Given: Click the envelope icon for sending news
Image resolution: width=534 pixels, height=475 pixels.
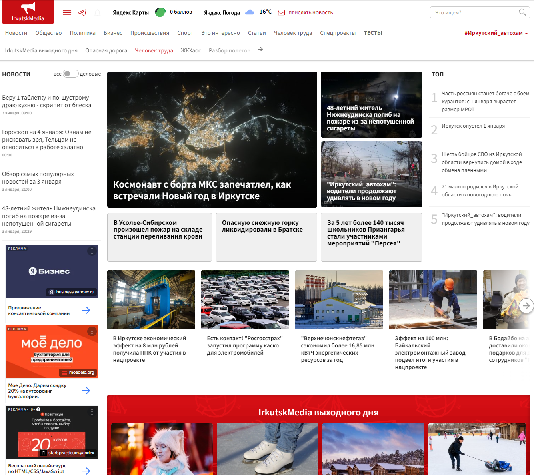Looking at the screenshot, I should [282, 13].
